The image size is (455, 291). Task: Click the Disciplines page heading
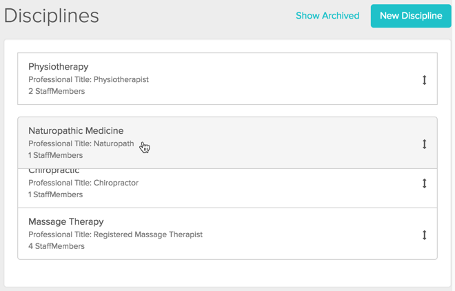51,16
